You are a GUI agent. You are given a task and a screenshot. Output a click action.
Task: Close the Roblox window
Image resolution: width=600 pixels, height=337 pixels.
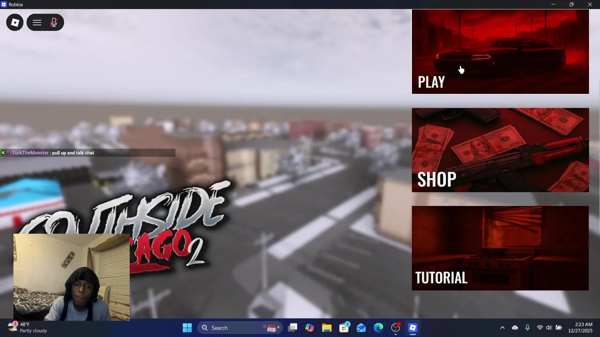[590, 4]
